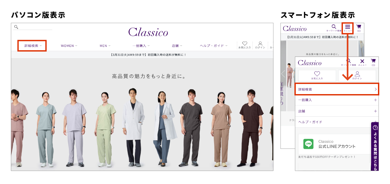Select 詳細検索 row in smartphone menu
390x184 pixels.
[x=337, y=89]
